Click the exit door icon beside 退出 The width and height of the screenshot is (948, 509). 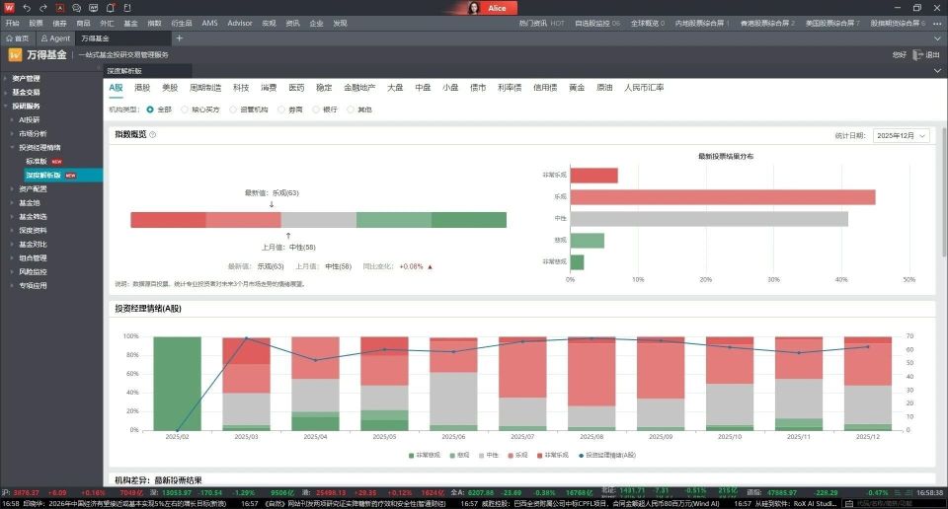(x=917, y=55)
